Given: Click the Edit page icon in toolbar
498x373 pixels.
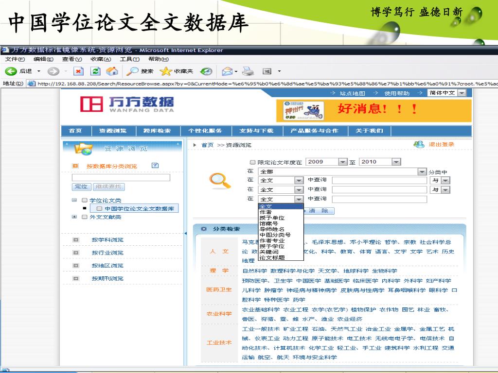Looking at the screenshot, I should click(267, 71).
